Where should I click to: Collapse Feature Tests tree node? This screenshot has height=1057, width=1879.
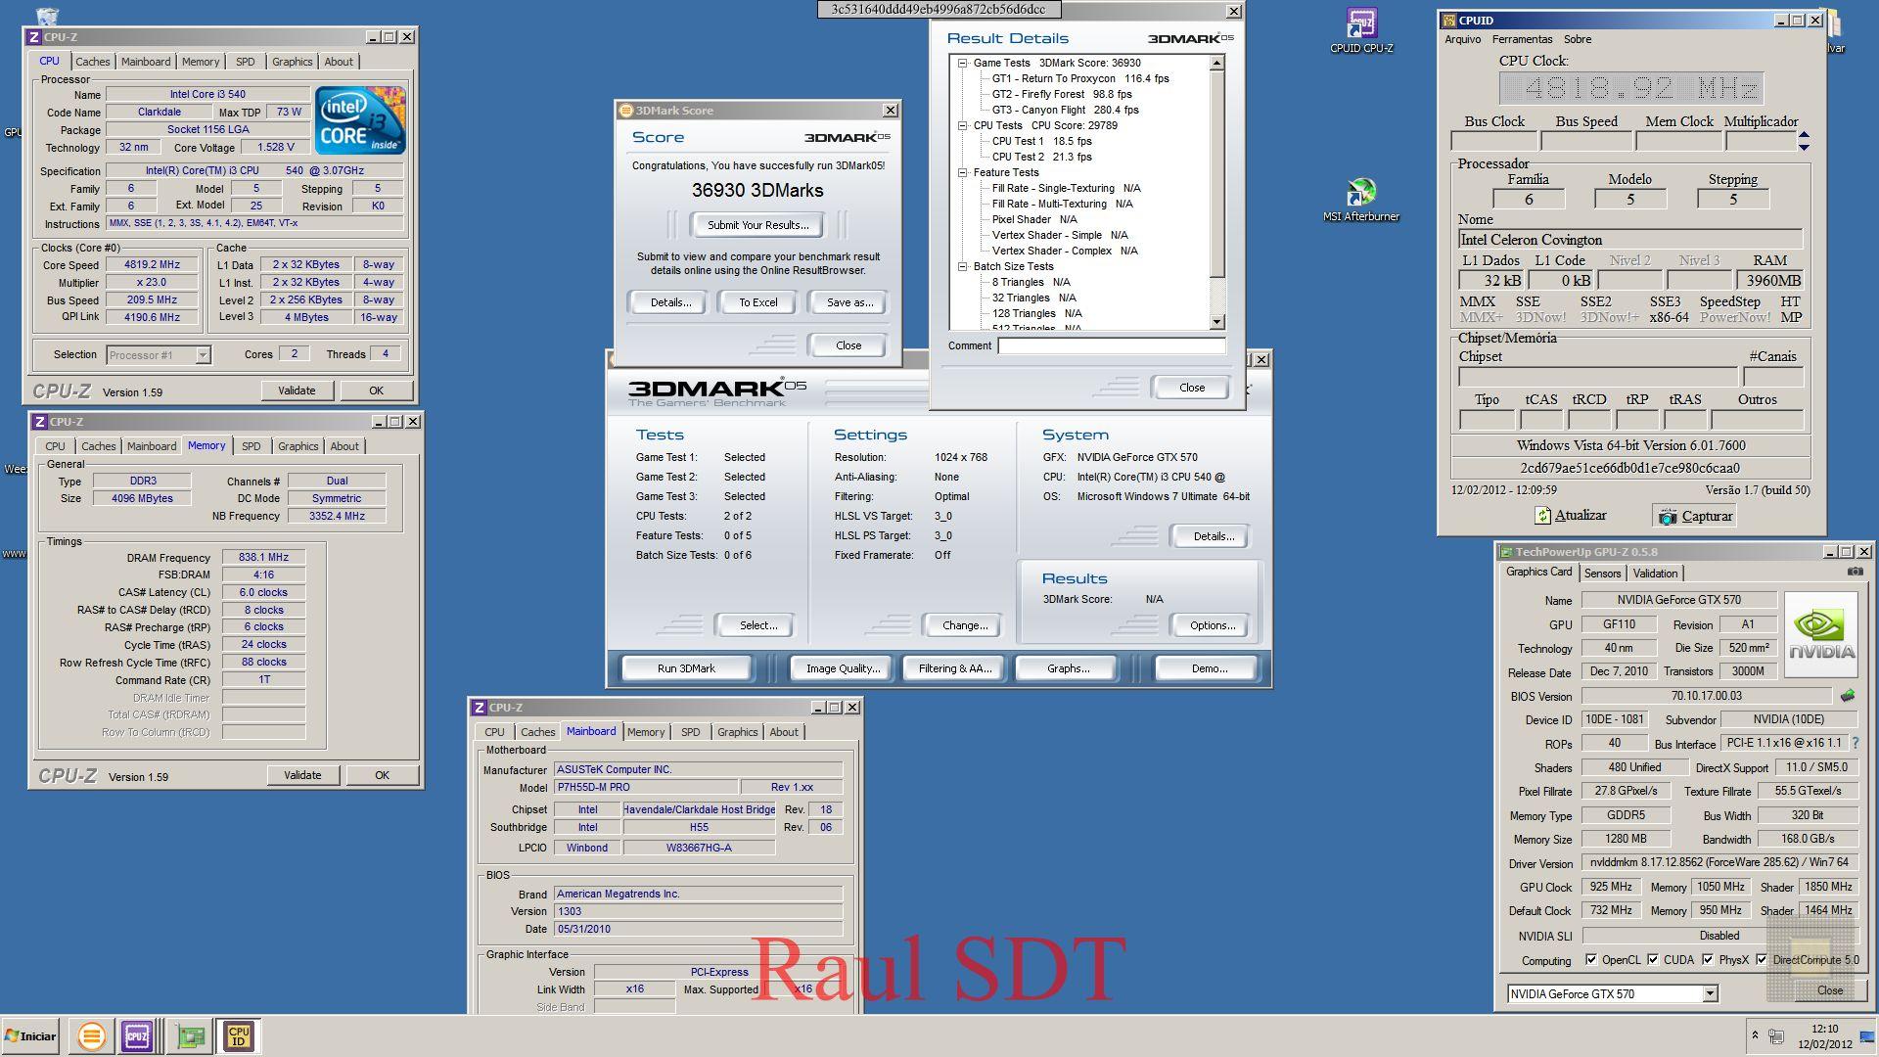pos(962,172)
